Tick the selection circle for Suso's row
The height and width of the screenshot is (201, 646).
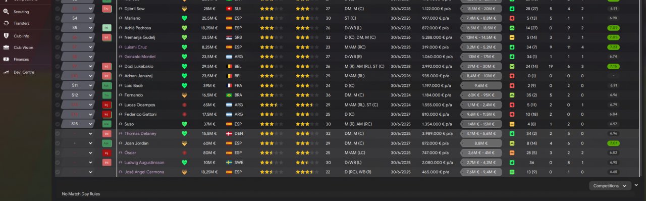click(x=58, y=124)
